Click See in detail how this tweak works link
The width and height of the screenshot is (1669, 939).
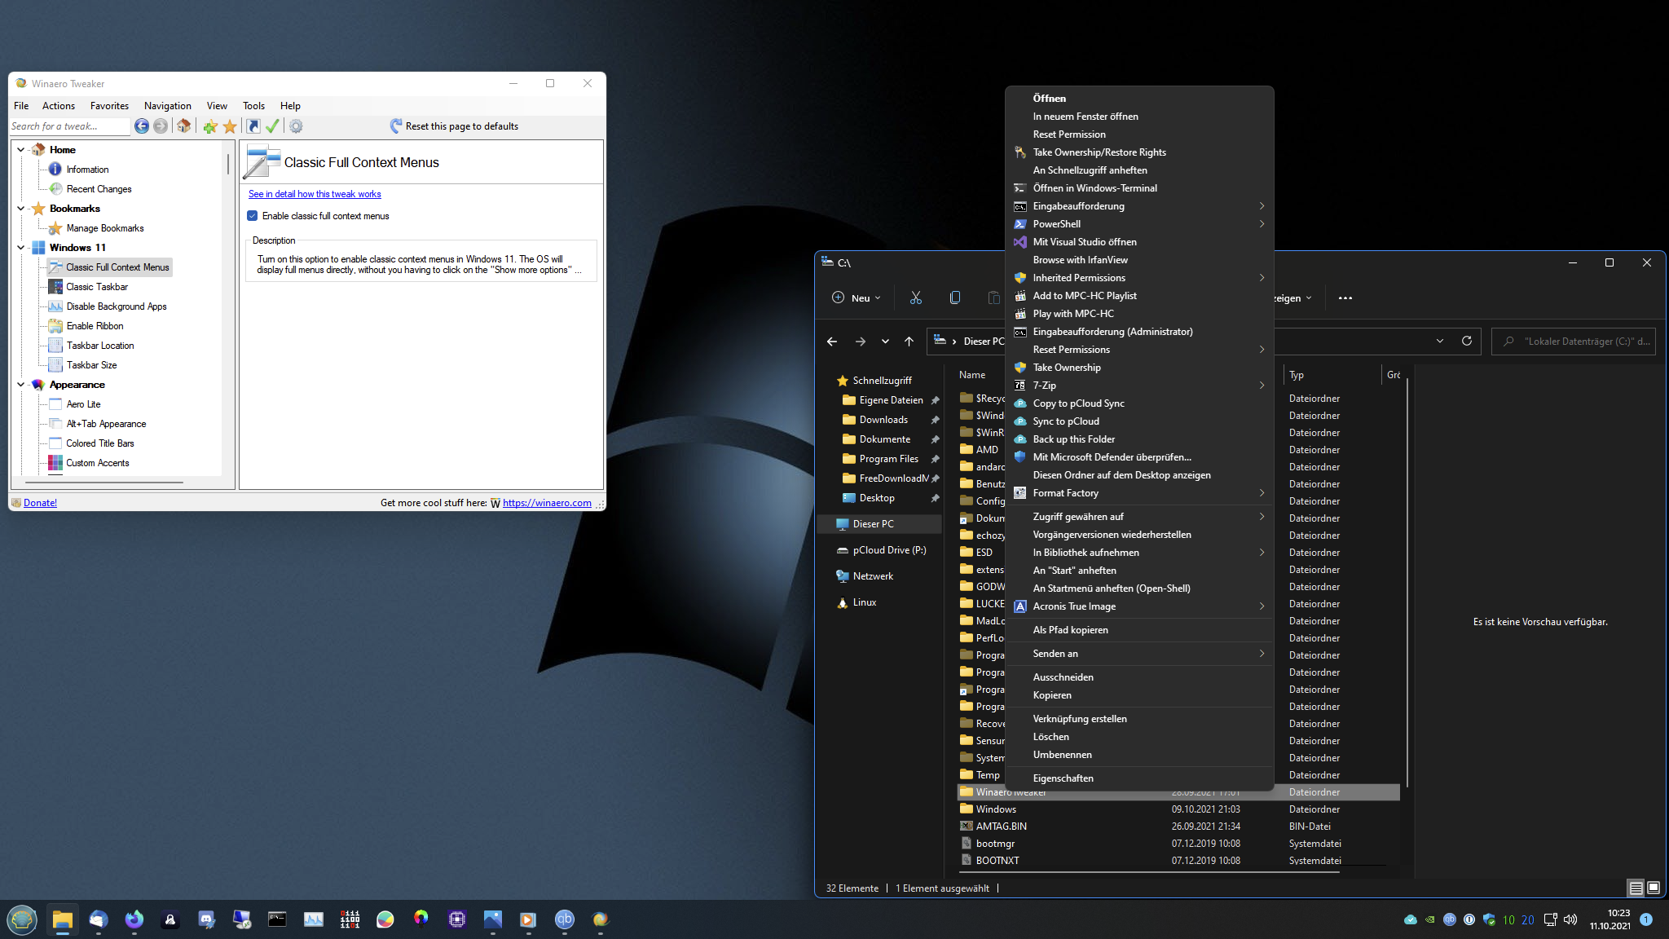coord(315,194)
